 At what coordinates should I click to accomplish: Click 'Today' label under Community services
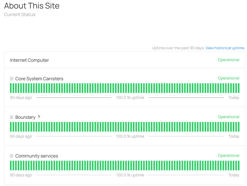pos(234,175)
